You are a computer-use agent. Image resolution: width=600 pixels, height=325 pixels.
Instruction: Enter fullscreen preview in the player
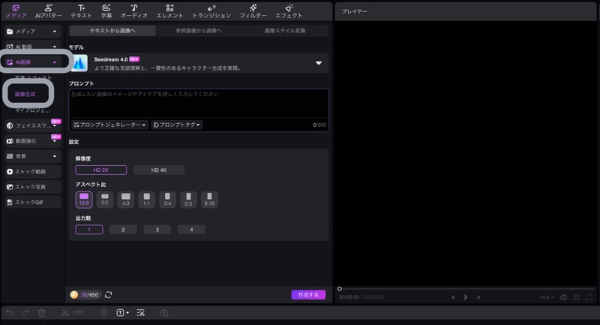589,297
